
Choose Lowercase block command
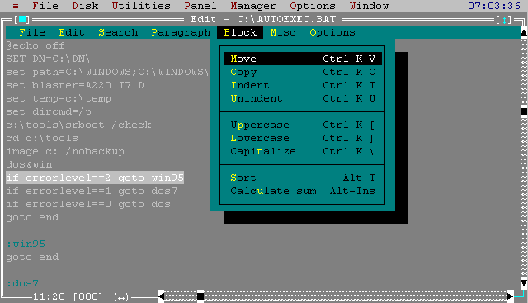pyautogui.click(x=303, y=138)
